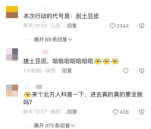This screenshot has width=151, height=129.
Task: Open the purple-gray avatar of second commenter
Action: point(12,54)
